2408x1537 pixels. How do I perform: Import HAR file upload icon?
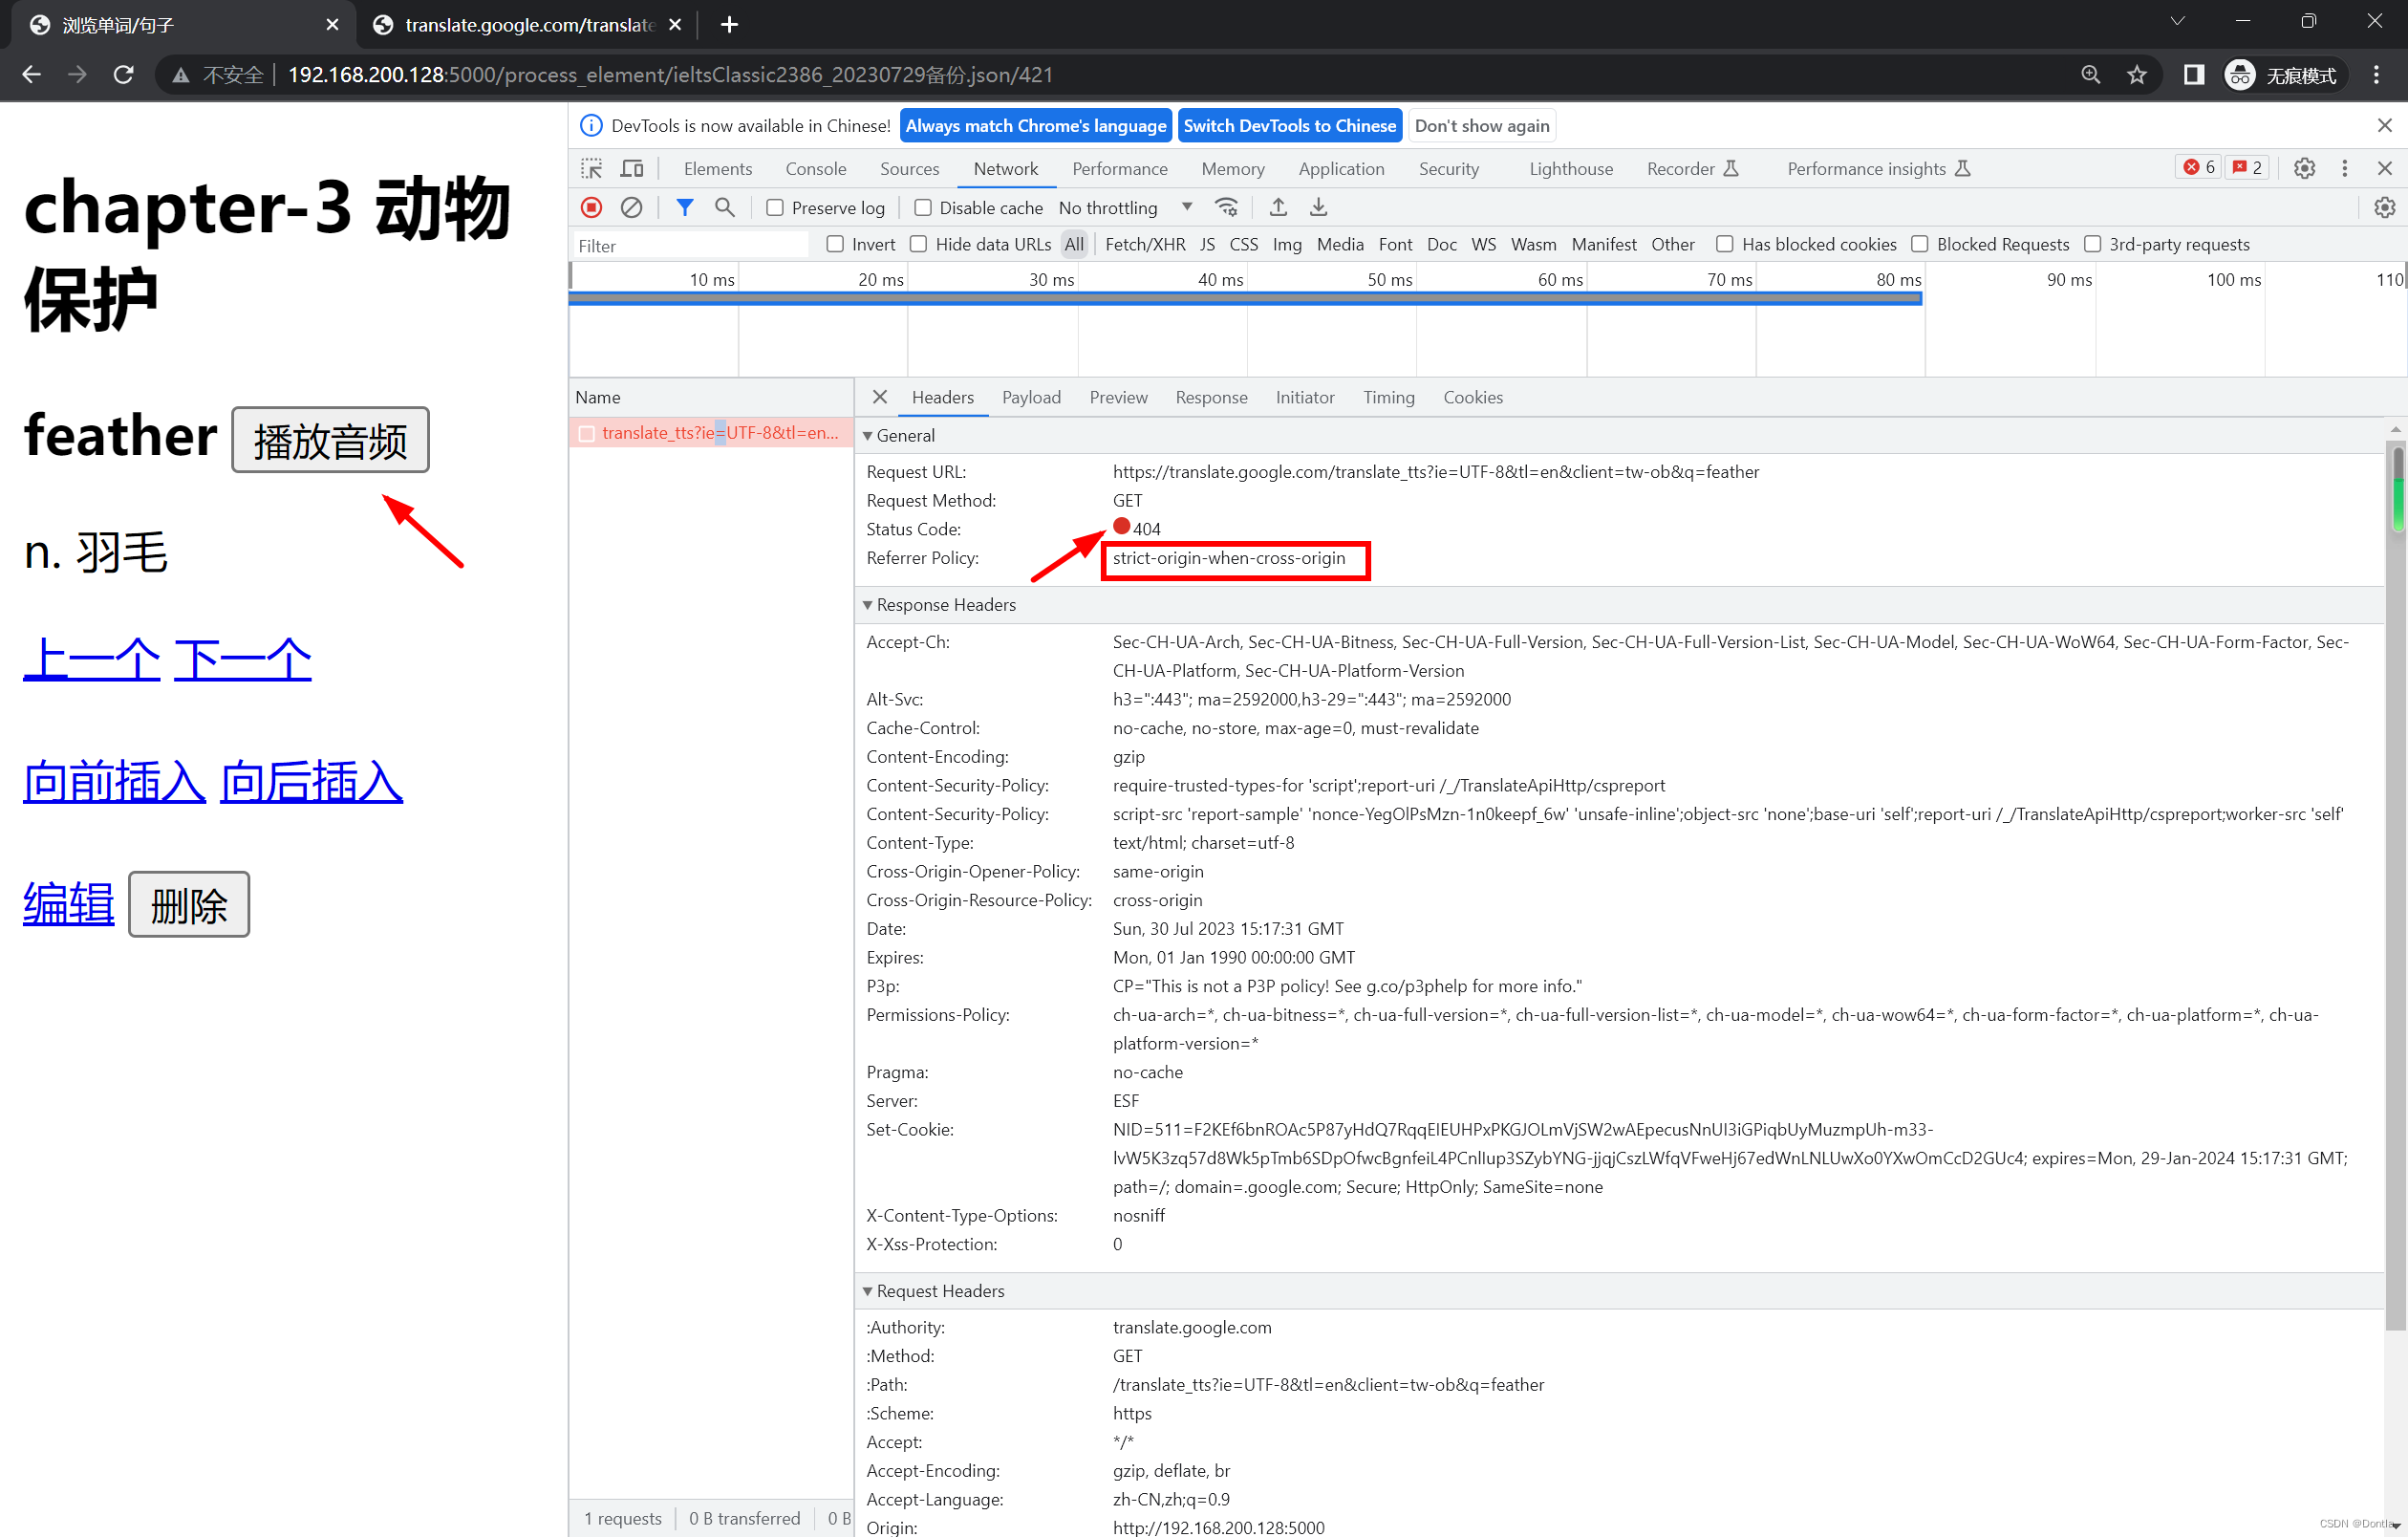1278,207
